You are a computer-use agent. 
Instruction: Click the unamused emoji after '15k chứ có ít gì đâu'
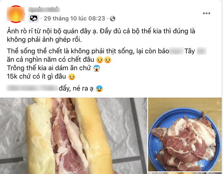[x=72, y=77]
